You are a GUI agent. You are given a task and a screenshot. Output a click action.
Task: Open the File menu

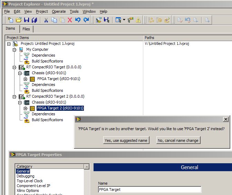tap(7, 11)
